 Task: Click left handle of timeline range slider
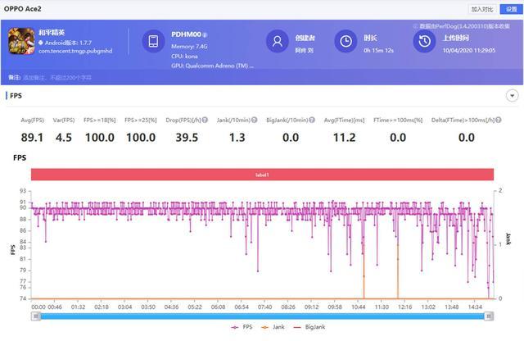click(34, 315)
